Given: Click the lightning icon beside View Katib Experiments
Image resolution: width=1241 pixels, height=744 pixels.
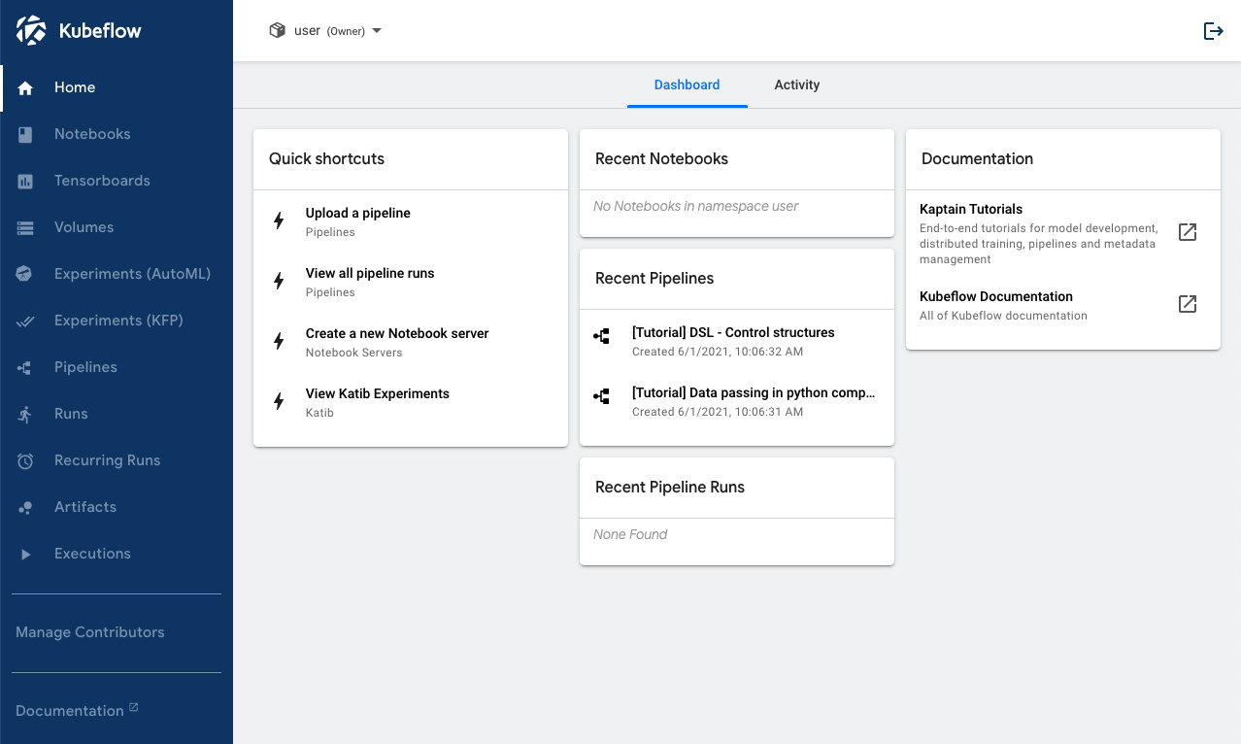Looking at the screenshot, I should click(x=279, y=401).
